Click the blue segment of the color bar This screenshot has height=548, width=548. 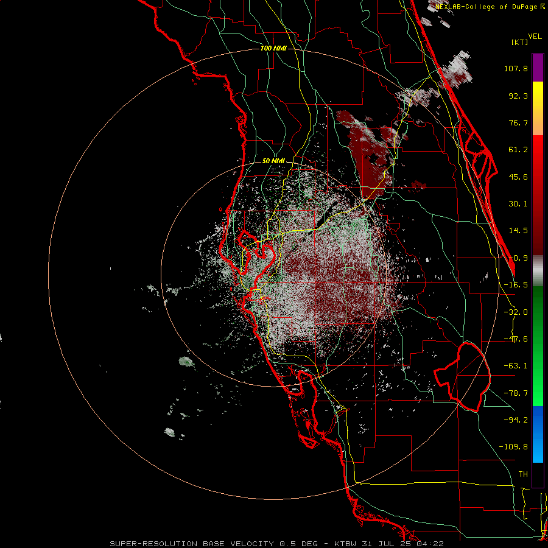[538, 434]
